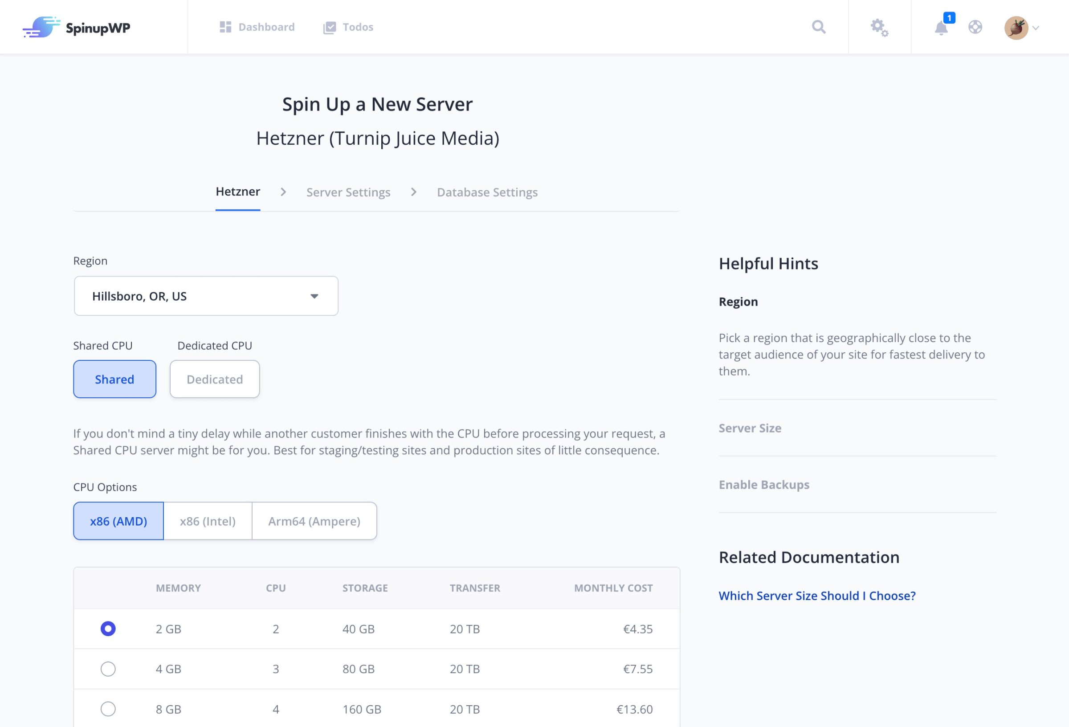Screen dimensions: 1069x727
Task: Click the globe/network icon
Action: pyautogui.click(x=975, y=27)
